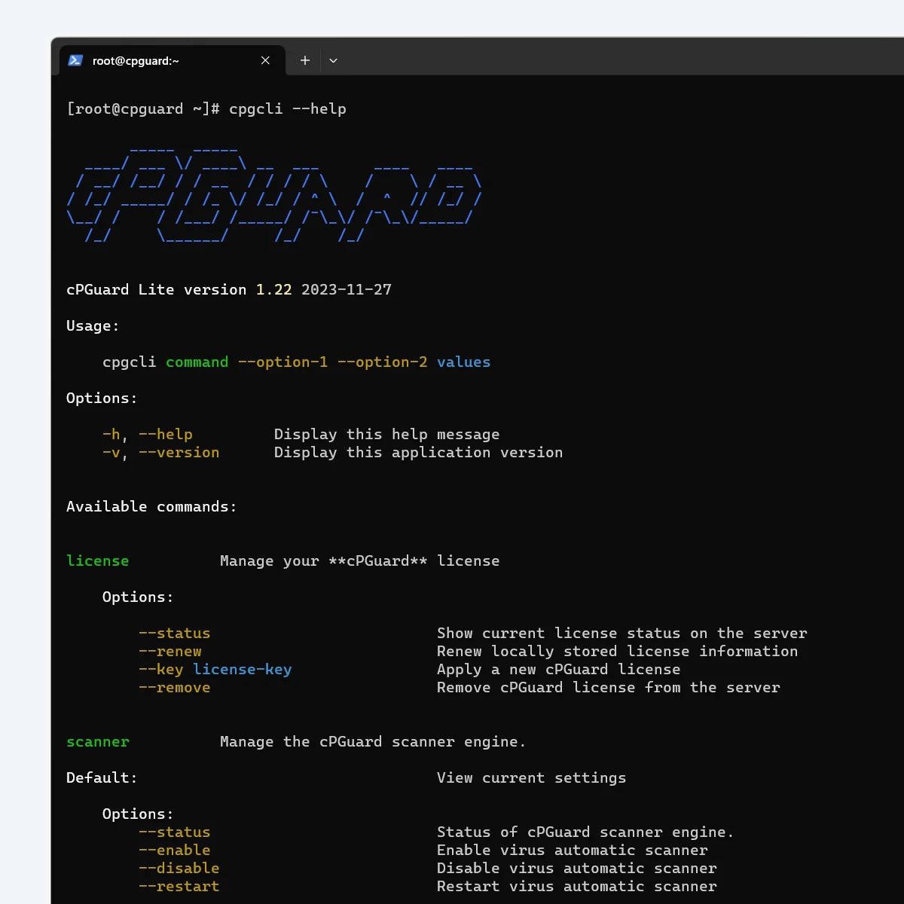Click View current settings text
The height and width of the screenshot is (904, 904).
(x=531, y=777)
